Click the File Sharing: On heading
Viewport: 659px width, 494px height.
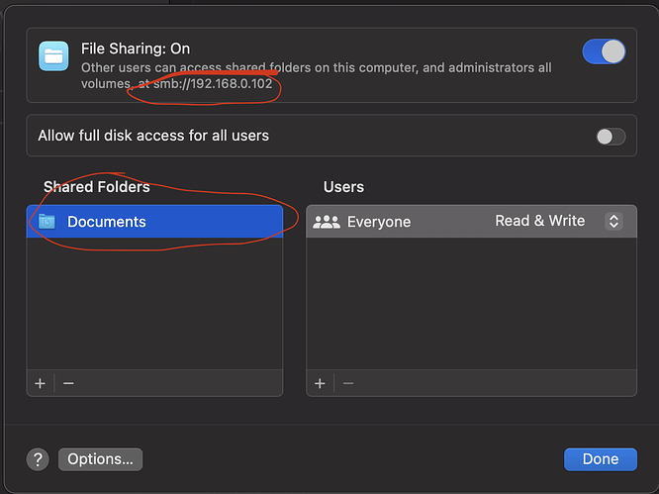[136, 49]
